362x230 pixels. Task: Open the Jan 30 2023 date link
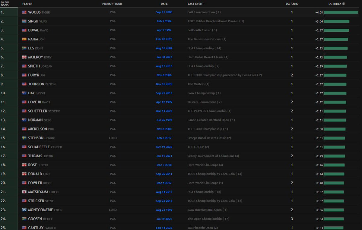pyautogui.click(x=164, y=57)
